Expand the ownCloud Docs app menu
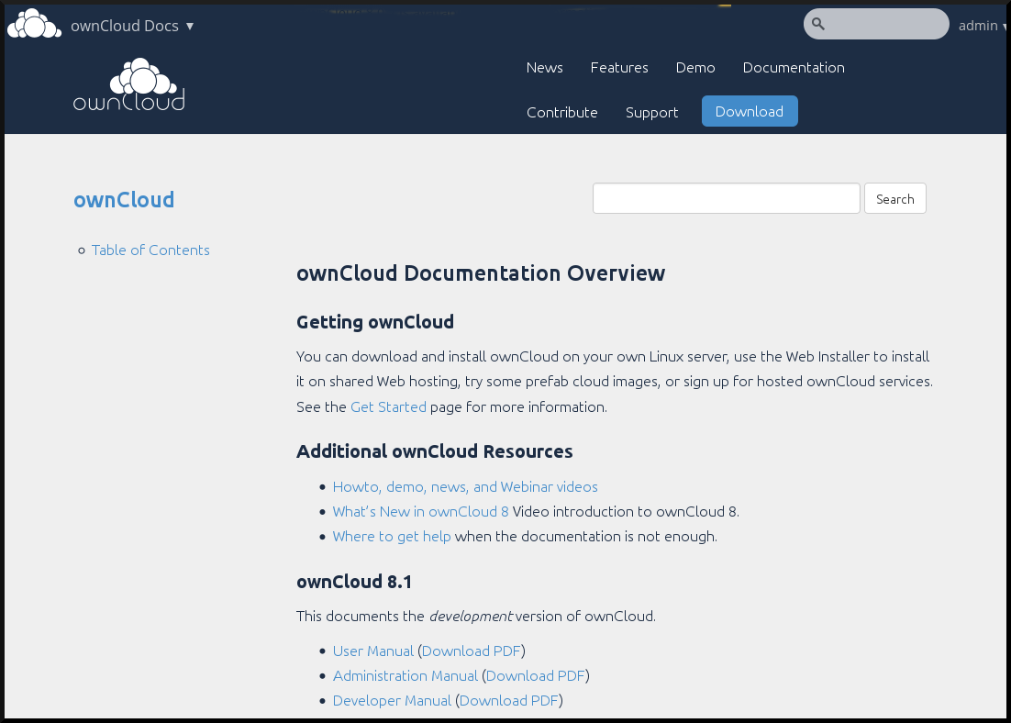Screen dimensions: 1011x723 pos(133,26)
